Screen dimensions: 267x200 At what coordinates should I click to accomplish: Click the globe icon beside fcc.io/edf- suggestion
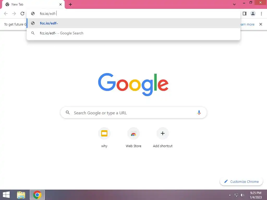(33, 23)
